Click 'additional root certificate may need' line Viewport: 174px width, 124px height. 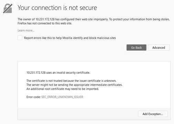coord(62,89)
